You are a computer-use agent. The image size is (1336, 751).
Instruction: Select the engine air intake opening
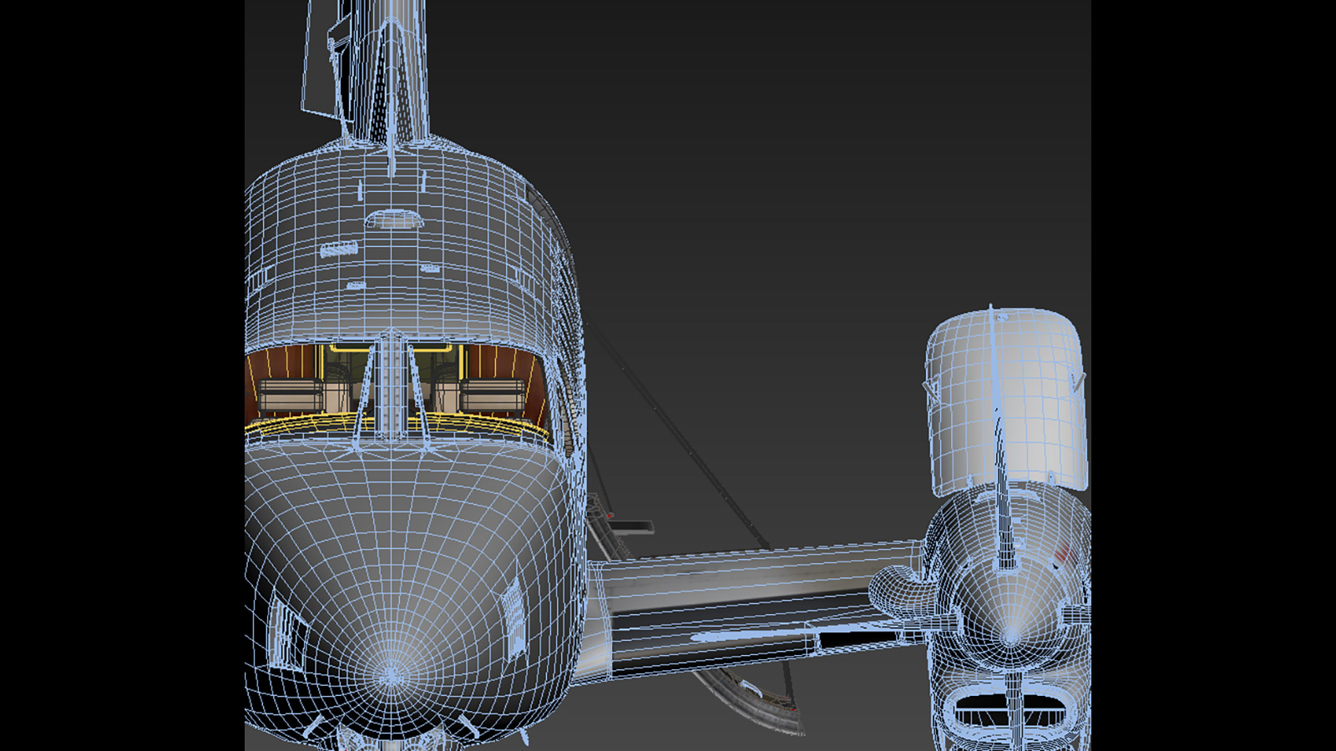[1010, 712]
